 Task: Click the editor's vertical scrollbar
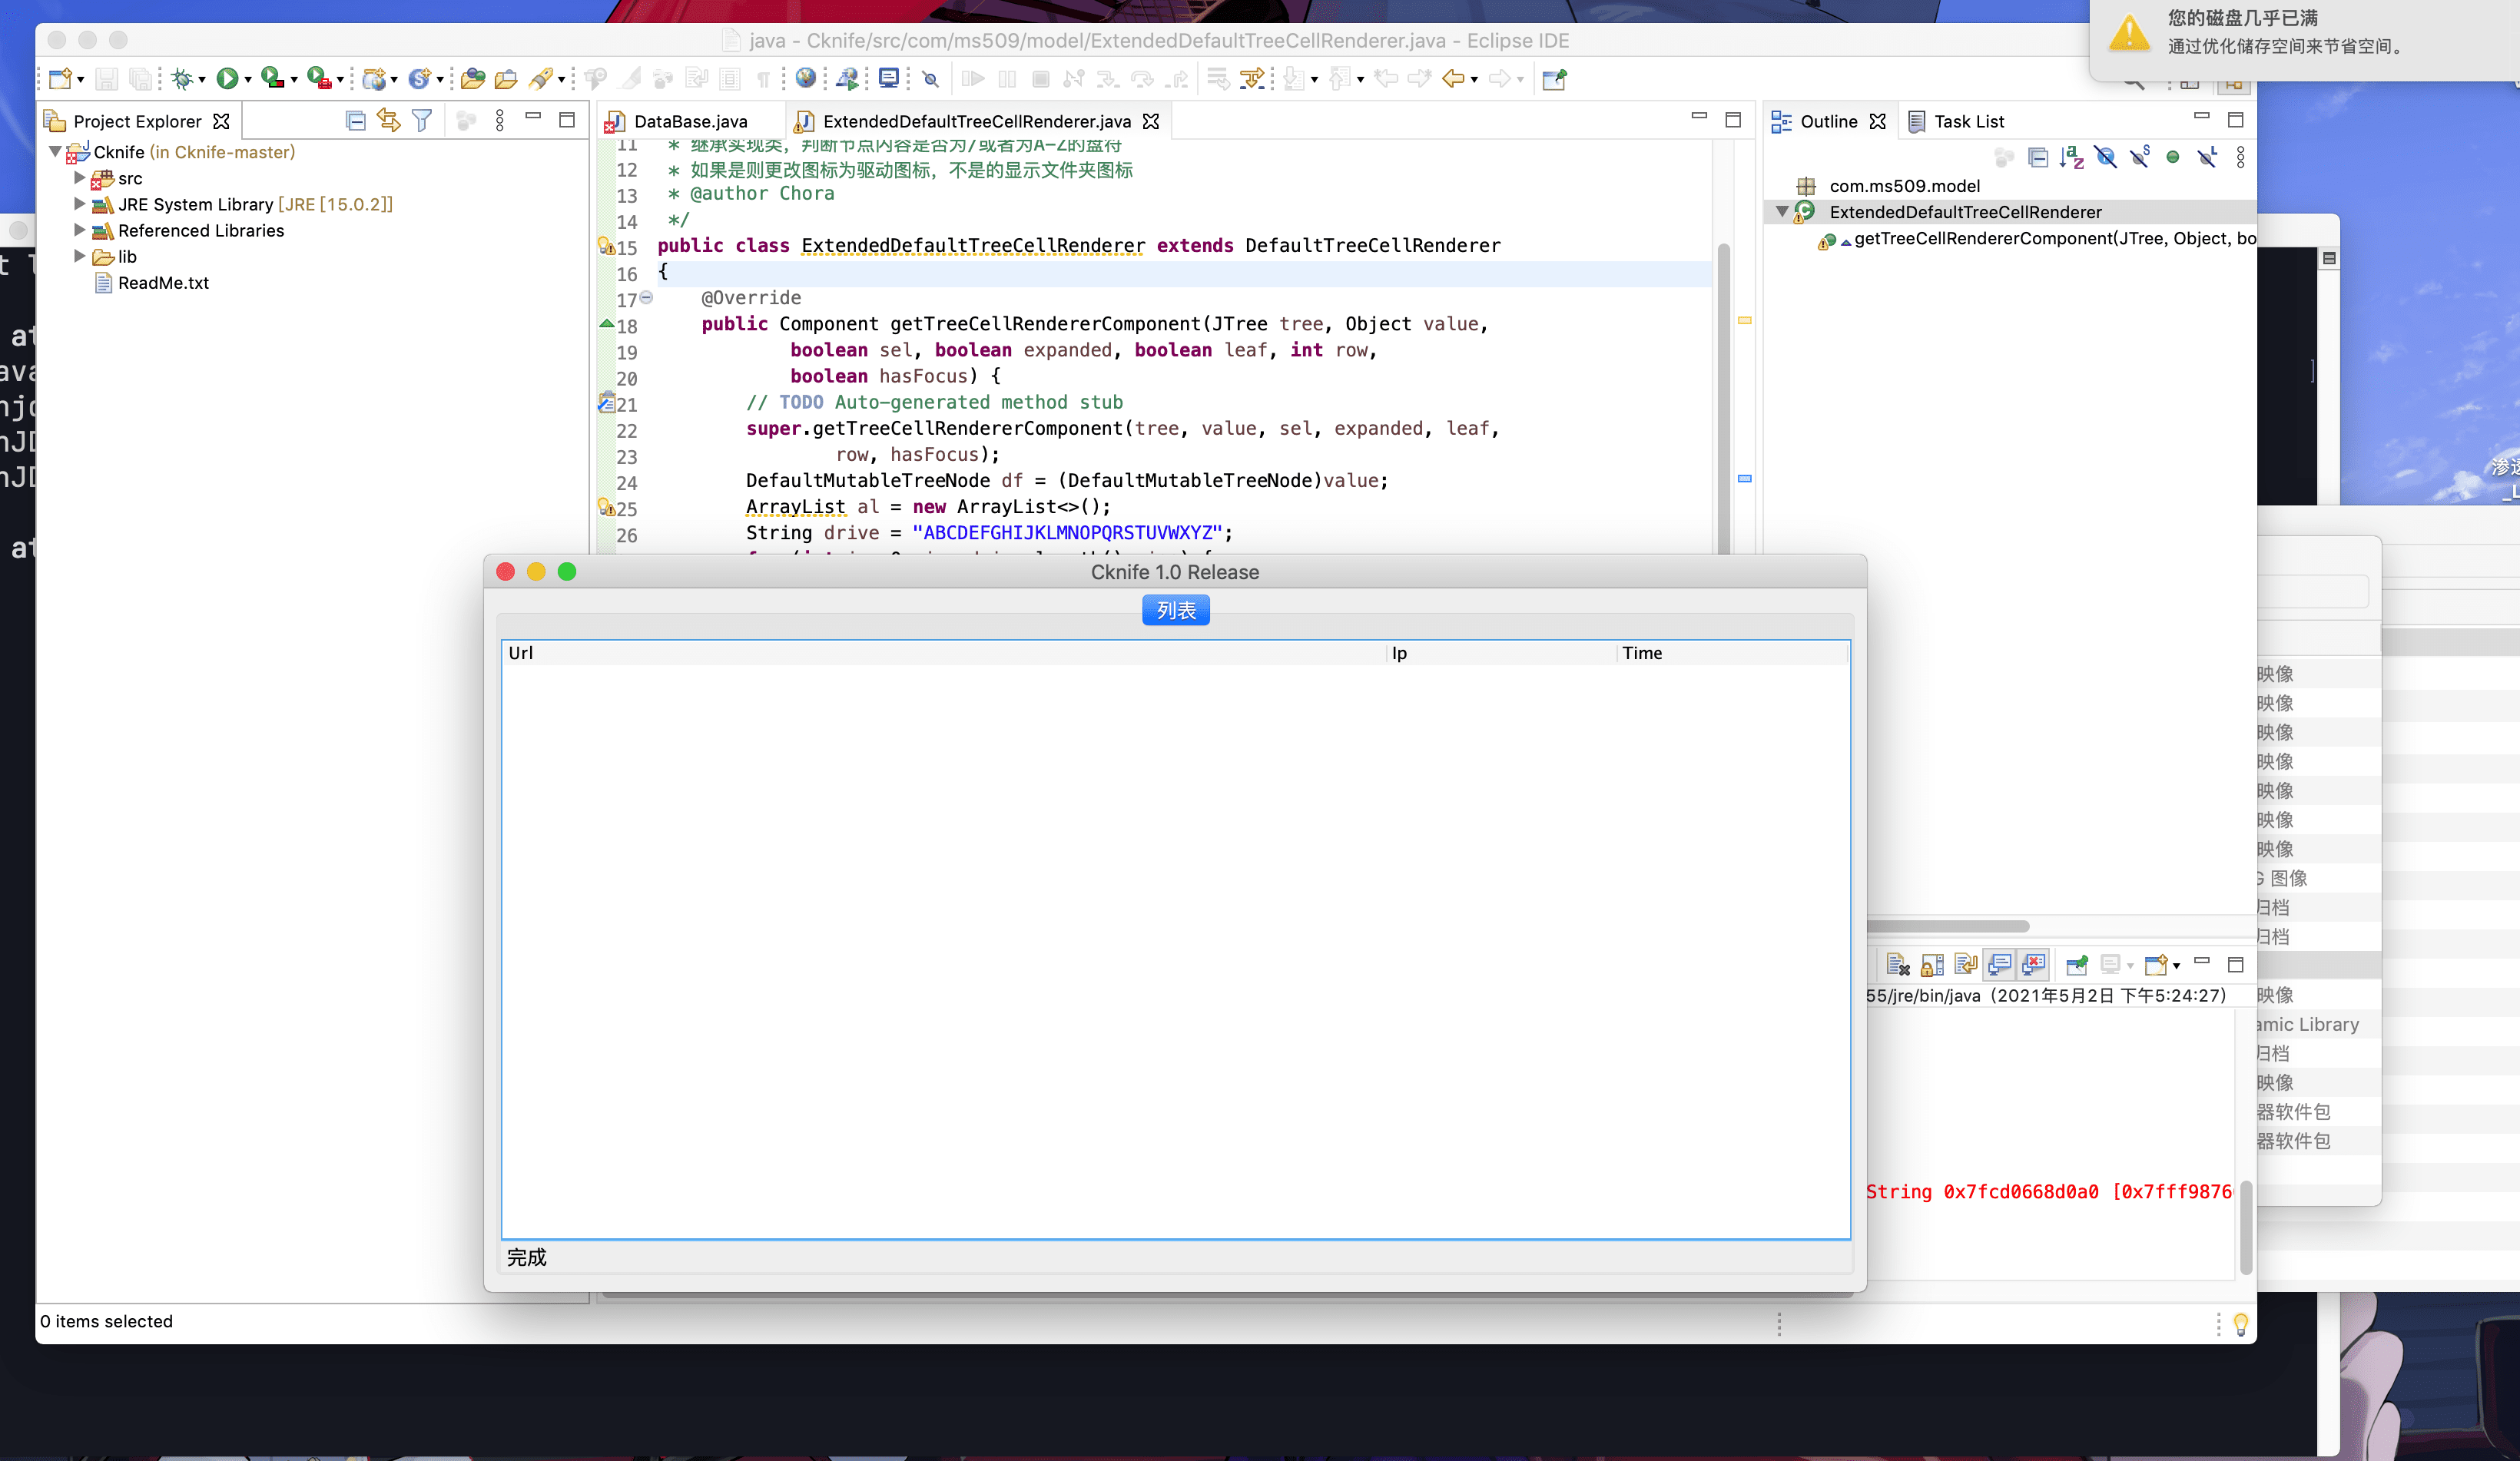point(1723,400)
